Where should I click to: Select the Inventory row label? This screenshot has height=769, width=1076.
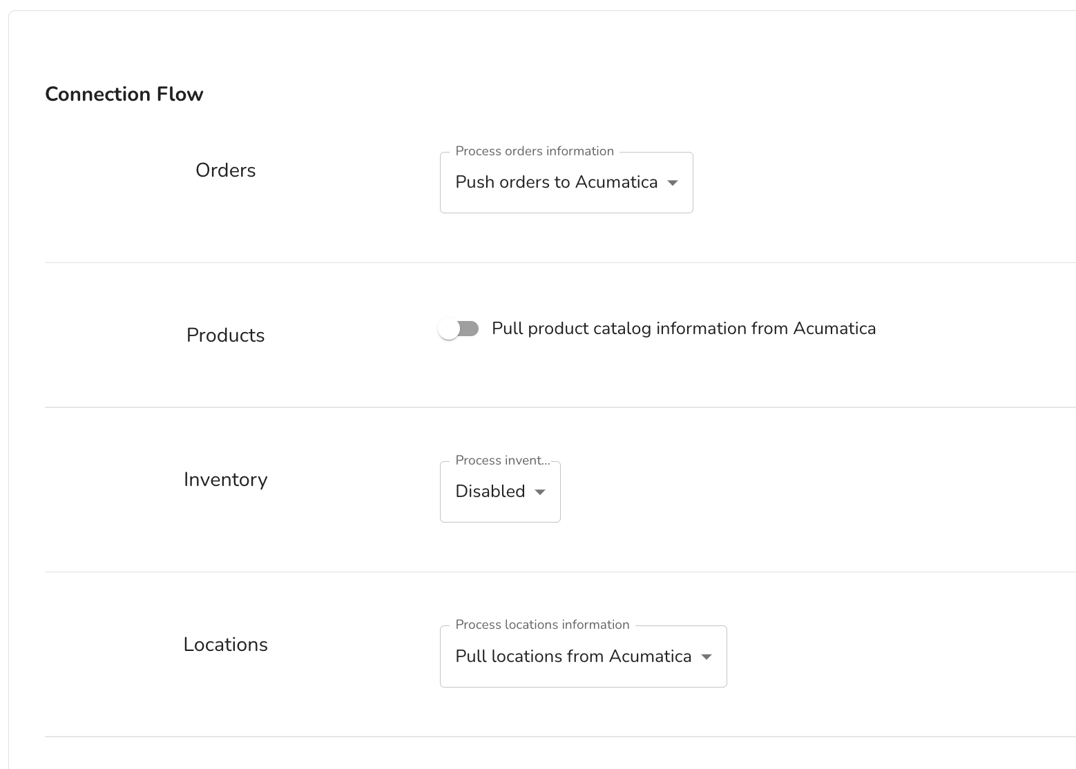[x=226, y=480]
